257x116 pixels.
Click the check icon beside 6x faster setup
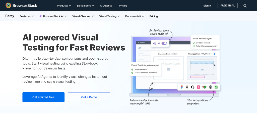click(132, 70)
